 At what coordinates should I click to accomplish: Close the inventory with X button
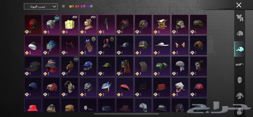pyautogui.click(x=239, y=5)
